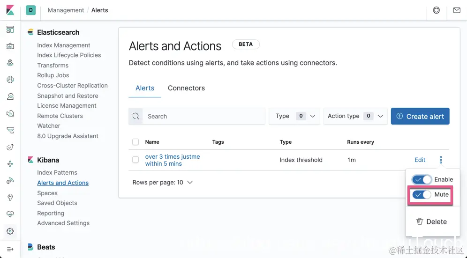Go to Reporting
467x258 pixels.
click(51, 213)
